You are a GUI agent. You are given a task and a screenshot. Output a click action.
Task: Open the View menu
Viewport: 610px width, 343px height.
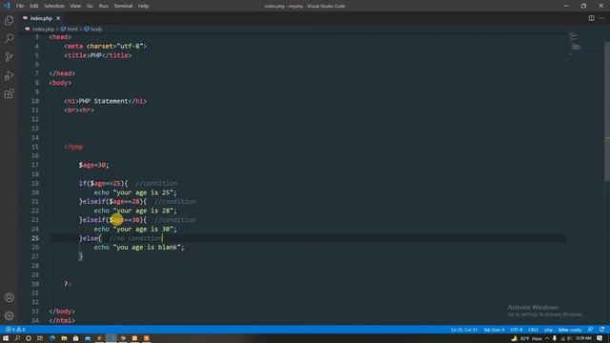pos(75,6)
